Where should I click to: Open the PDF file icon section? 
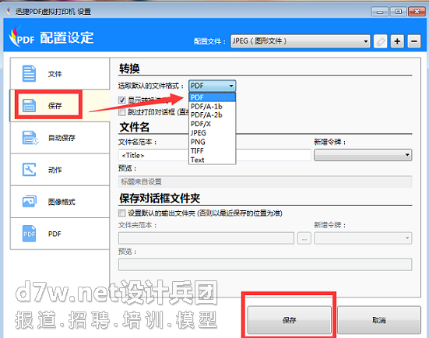pyautogui.click(x=29, y=234)
